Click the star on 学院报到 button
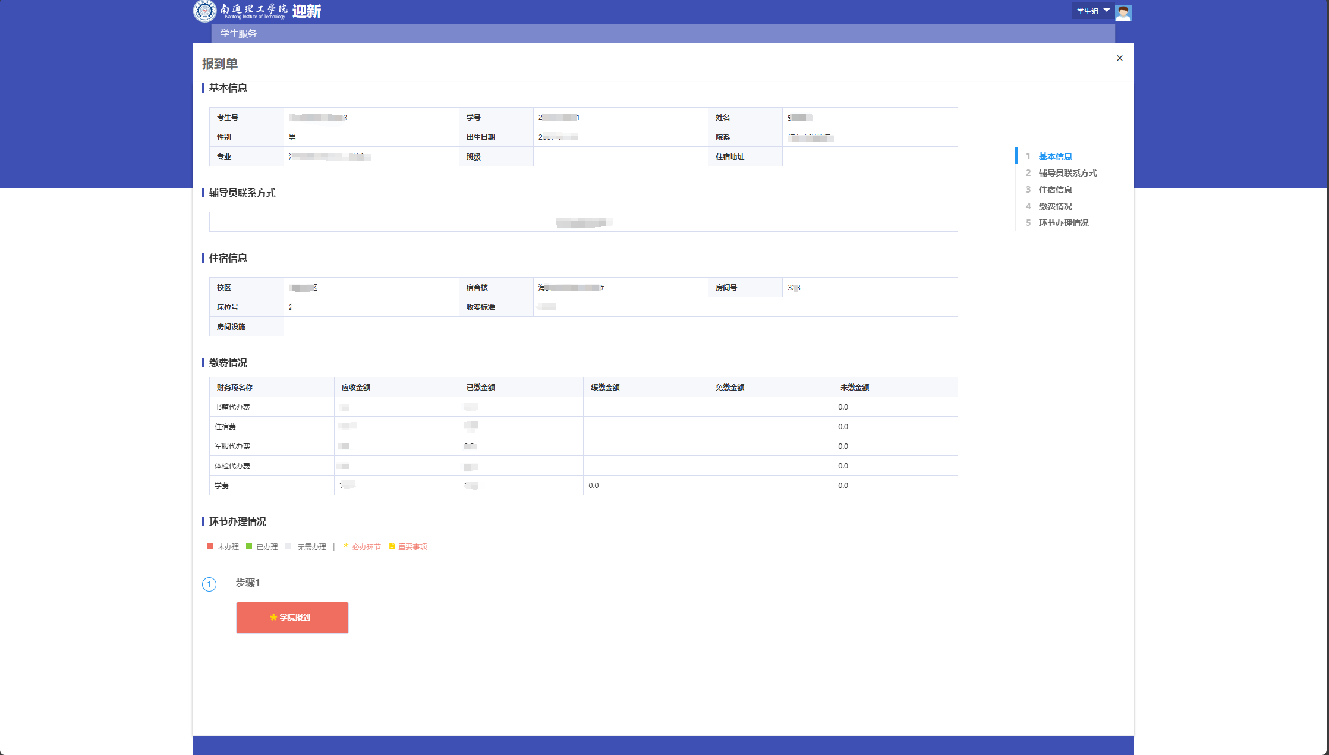This screenshot has width=1329, height=755. click(x=273, y=618)
